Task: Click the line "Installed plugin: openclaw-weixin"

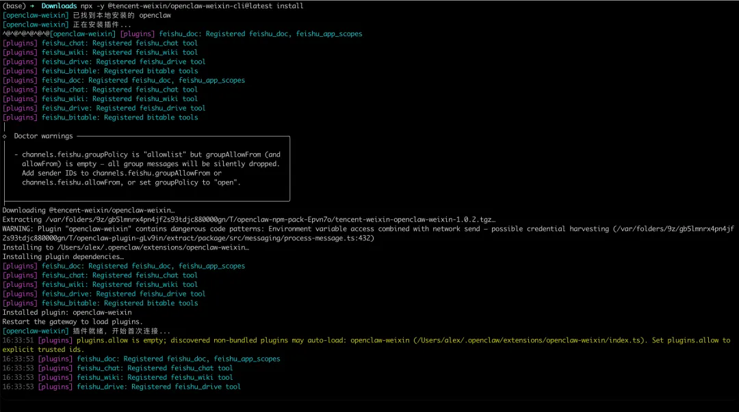Action: pyautogui.click(x=67, y=313)
